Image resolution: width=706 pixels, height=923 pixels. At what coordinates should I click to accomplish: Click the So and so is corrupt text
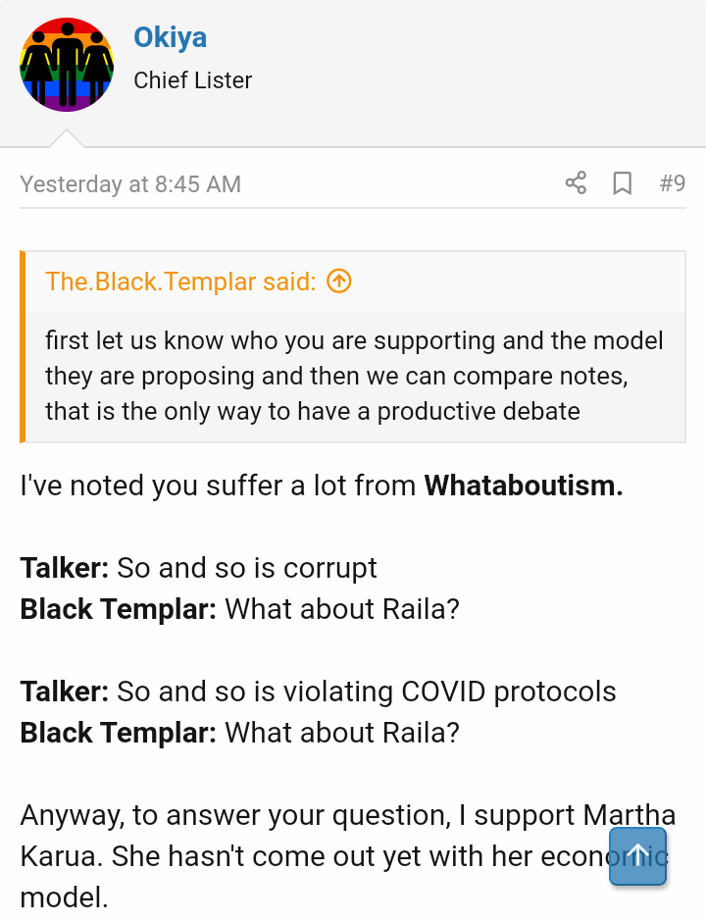(x=247, y=568)
